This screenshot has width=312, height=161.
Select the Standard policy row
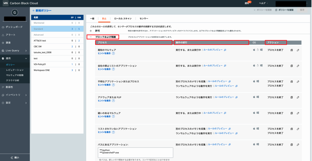coord(57,29)
